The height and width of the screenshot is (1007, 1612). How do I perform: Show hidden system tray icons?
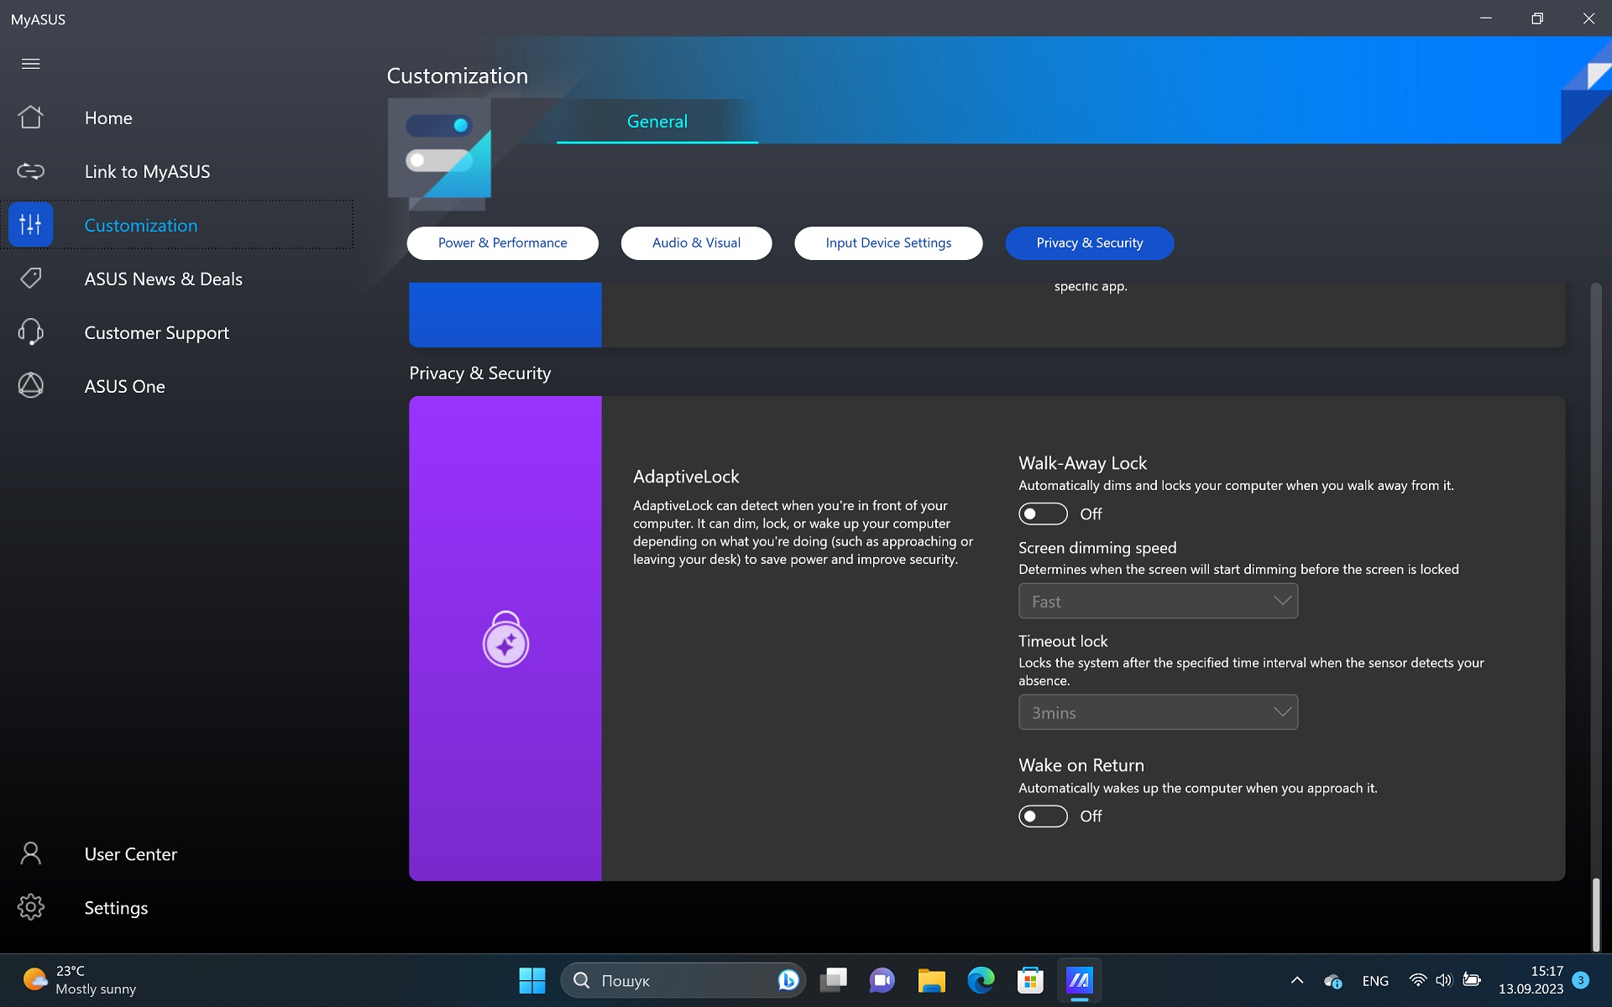tap(1297, 980)
